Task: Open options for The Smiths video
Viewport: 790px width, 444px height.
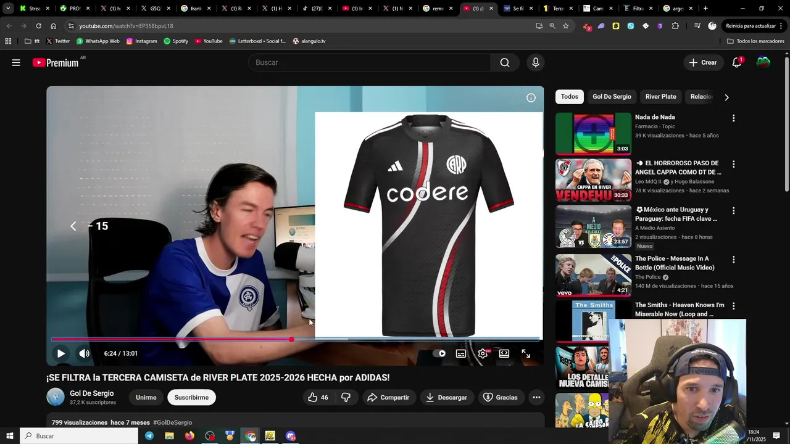Action: click(733, 306)
